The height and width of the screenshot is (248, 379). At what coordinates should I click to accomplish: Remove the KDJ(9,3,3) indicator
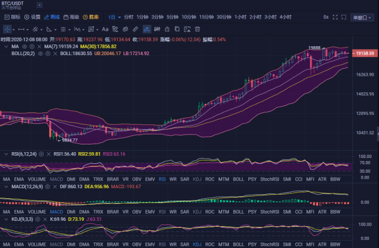pyautogui.click(x=45, y=220)
